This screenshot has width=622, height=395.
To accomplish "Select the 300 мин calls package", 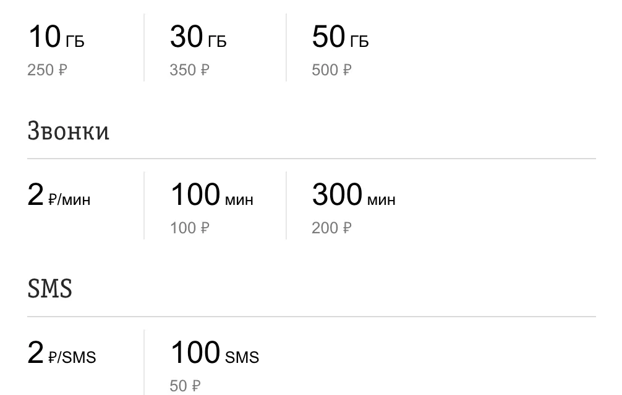I will [353, 196].
